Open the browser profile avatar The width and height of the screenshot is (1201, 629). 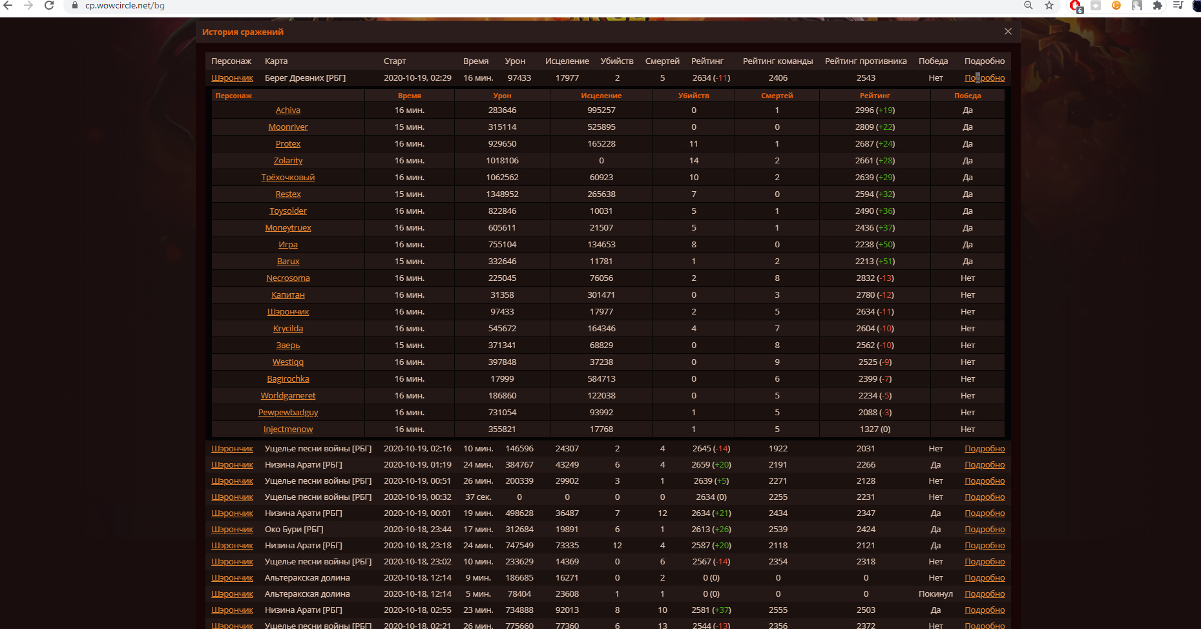1196,5
